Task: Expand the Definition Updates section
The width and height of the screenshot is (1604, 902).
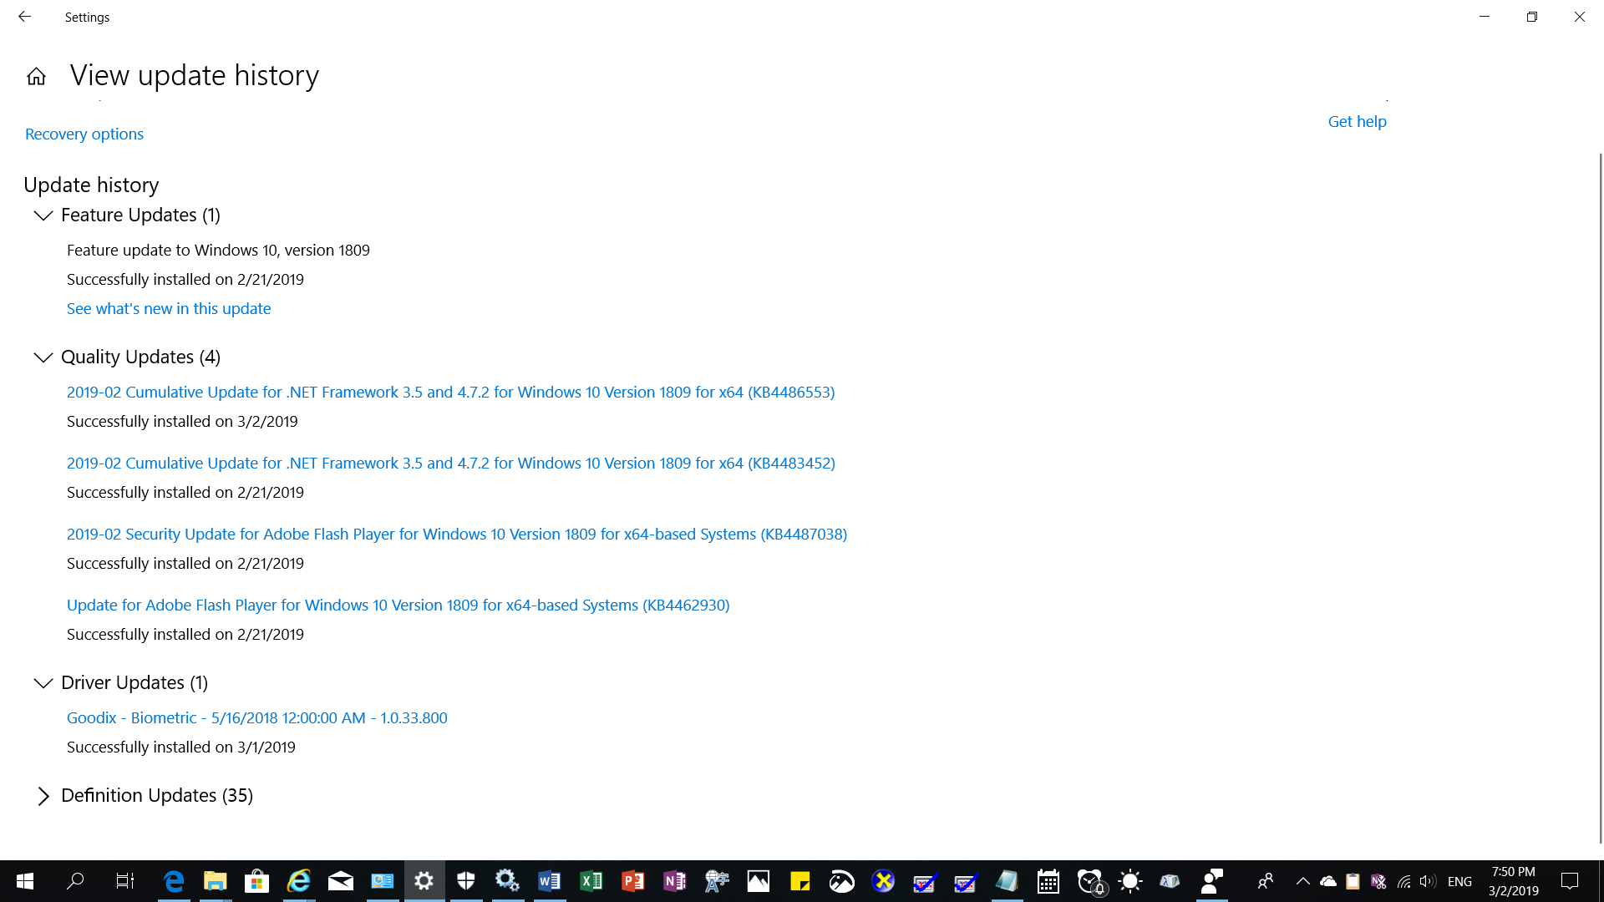Action: [43, 796]
